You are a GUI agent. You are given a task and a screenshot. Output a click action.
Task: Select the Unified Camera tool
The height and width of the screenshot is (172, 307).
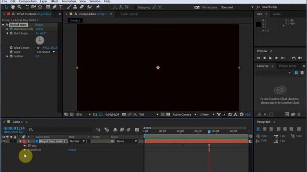point(34,7)
